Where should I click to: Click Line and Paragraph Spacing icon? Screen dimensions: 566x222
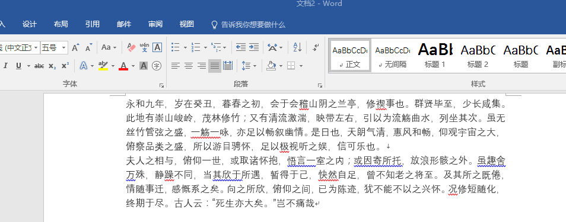coord(246,66)
